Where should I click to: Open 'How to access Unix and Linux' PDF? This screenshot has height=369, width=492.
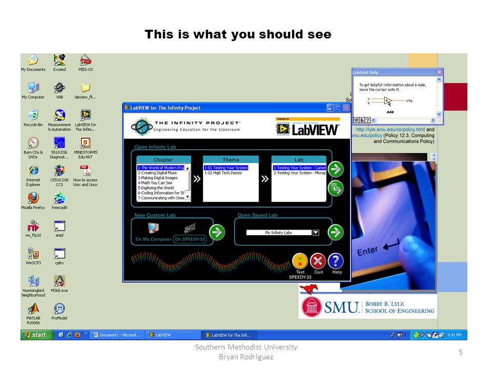(x=86, y=175)
